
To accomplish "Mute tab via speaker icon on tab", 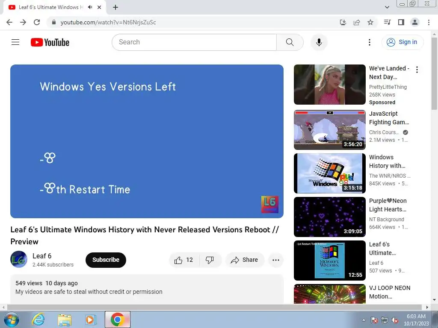I will pos(90,7).
